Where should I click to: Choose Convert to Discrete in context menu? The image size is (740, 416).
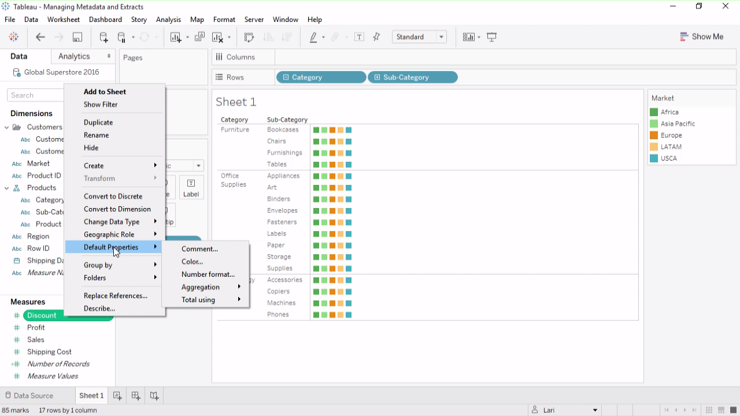(113, 196)
